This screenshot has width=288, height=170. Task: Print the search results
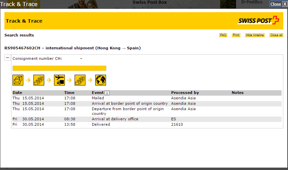pos(236,35)
